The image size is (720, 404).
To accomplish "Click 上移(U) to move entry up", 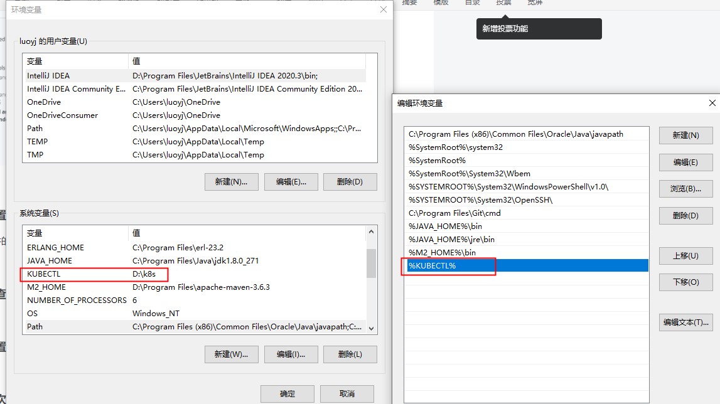I will (685, 256).
